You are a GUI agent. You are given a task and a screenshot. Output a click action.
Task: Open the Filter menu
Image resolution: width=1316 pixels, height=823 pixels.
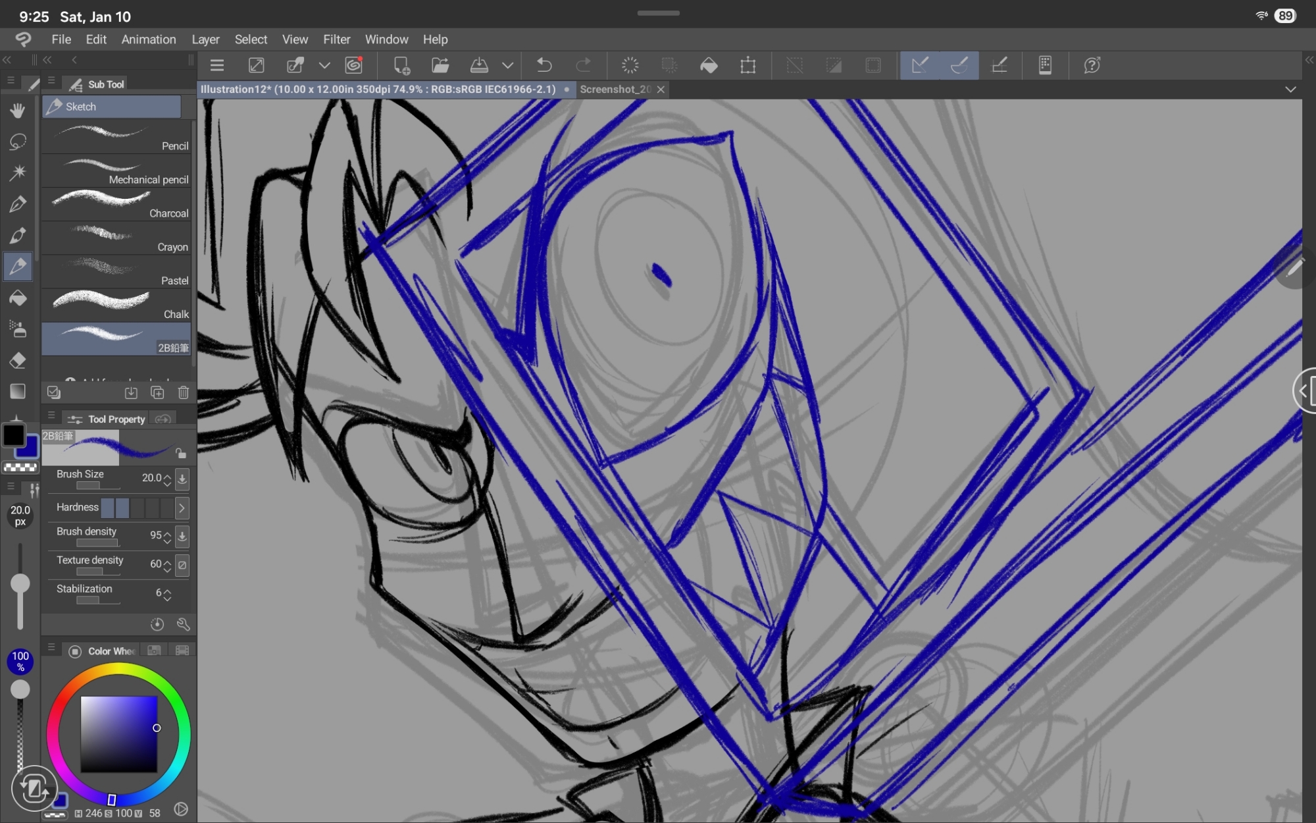[x=336, y=40]
